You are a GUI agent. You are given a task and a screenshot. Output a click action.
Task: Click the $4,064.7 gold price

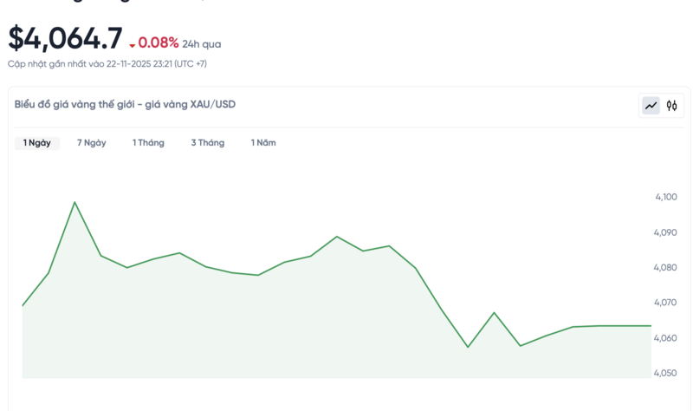[65, 39]
